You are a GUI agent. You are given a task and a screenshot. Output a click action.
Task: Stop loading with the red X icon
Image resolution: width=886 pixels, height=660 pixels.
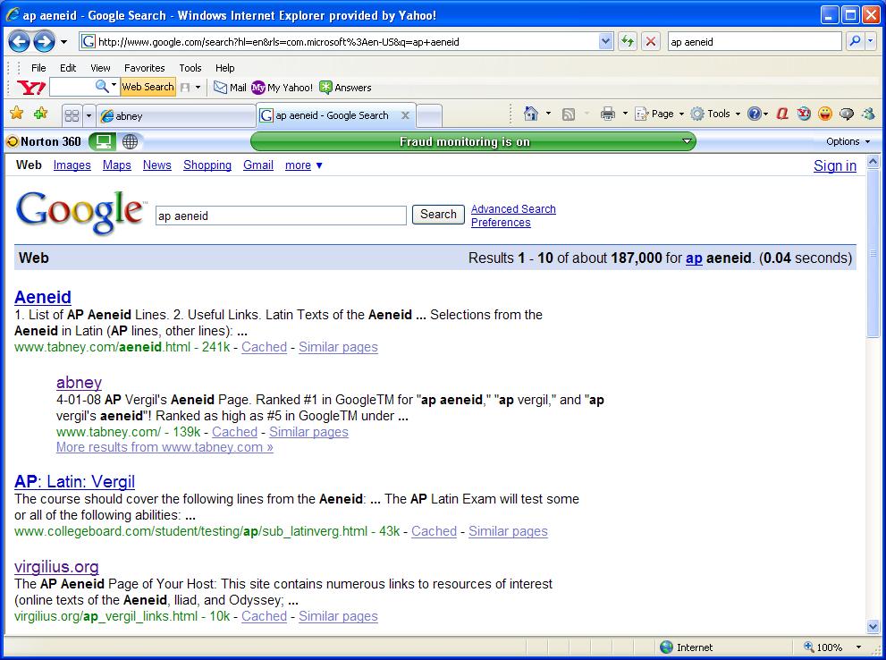tap(651, 41)
